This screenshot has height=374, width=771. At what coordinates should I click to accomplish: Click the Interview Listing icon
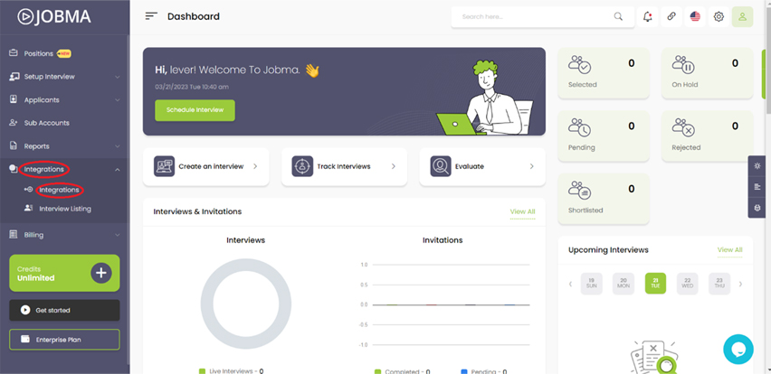pos(29,208)
